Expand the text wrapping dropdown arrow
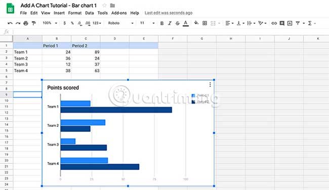Image resolution: width=329 pixels, height=190 pixels. coord(254,23)
